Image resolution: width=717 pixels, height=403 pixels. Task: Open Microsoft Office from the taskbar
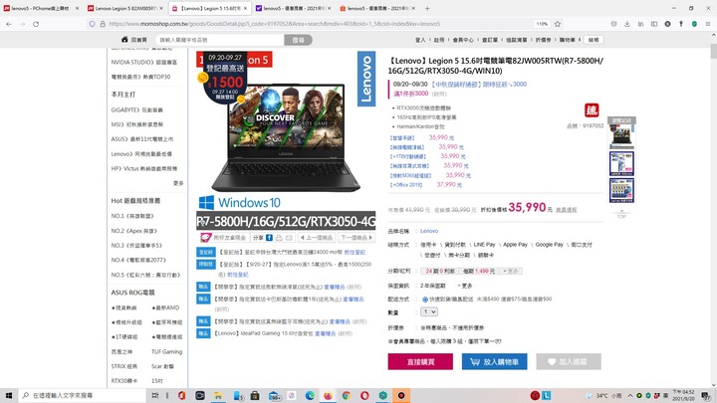(181, 395)
